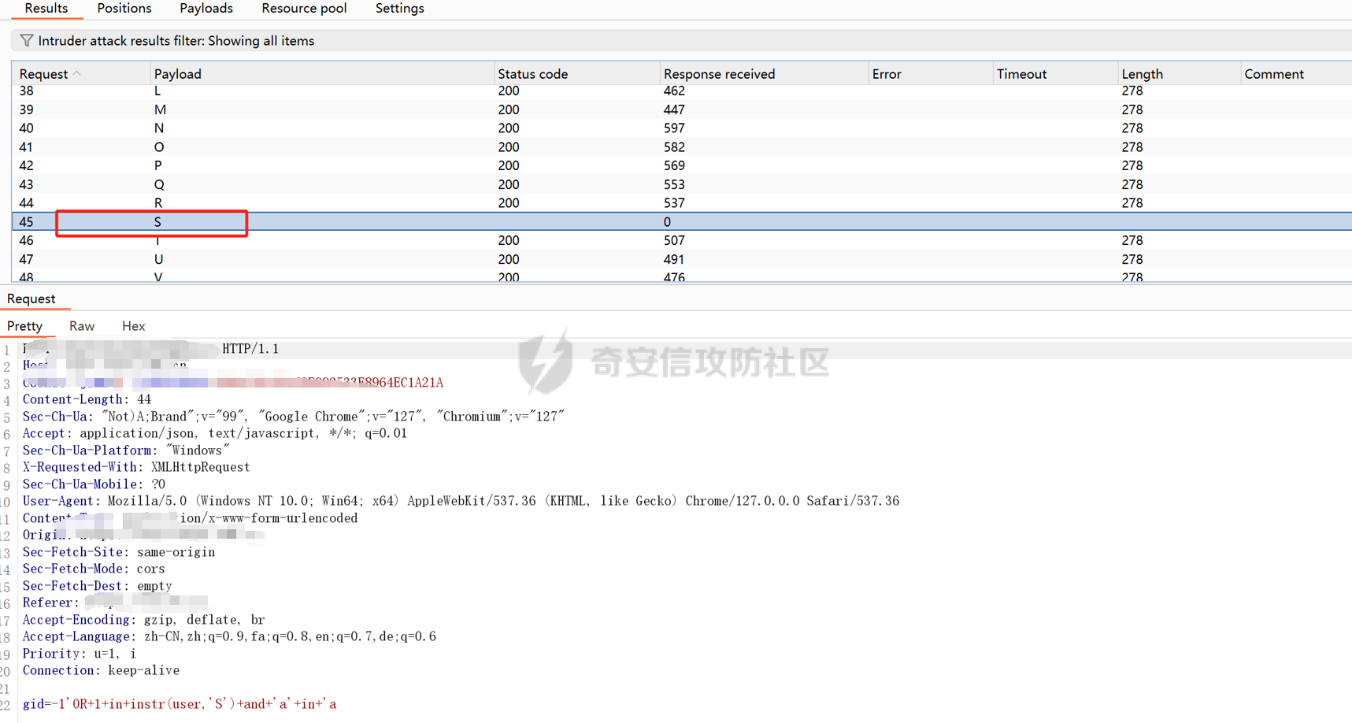The image size is (1352, 723).
Task: Select request row 44 with payload R
Action: coord(682,203)
